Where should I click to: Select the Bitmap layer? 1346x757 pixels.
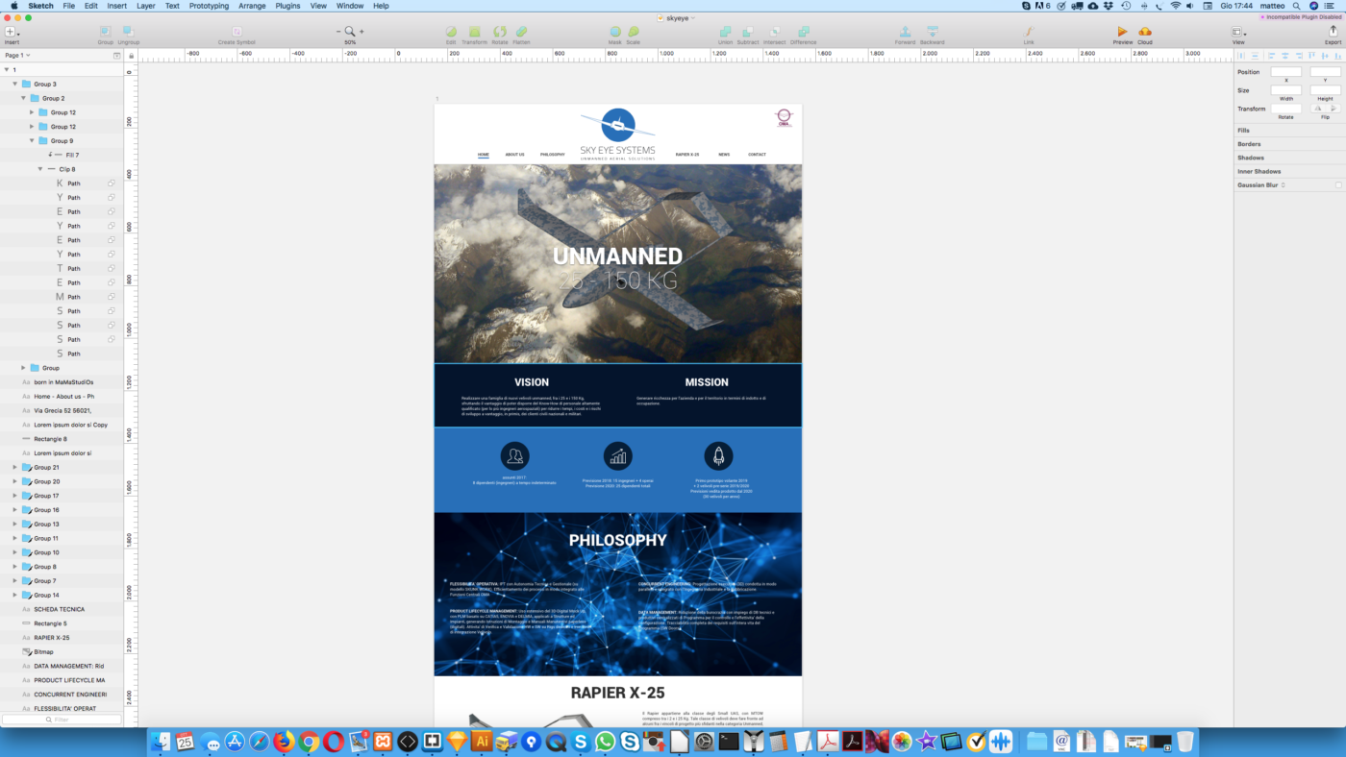pos(62,652)
